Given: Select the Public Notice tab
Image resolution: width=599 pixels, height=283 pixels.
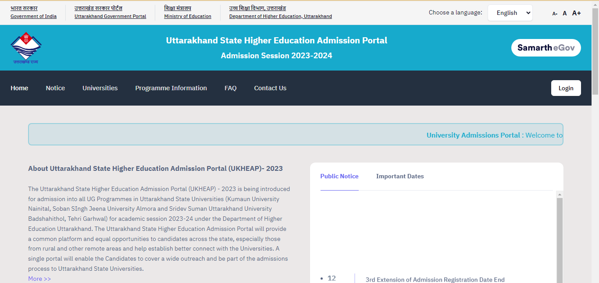Looking at the screenshot, I should coord(339,176).
